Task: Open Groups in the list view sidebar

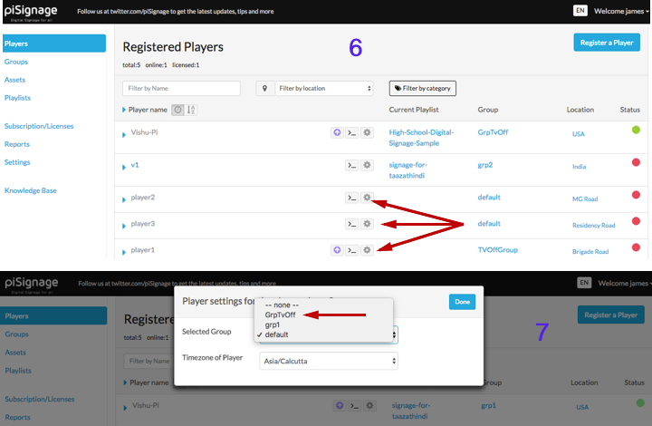Action: pos(16,62)
